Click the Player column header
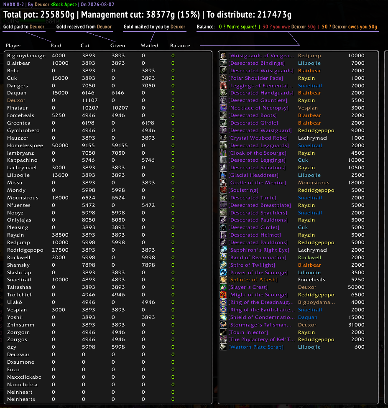Viewport: 388px width, 408px height. [13, 46]
